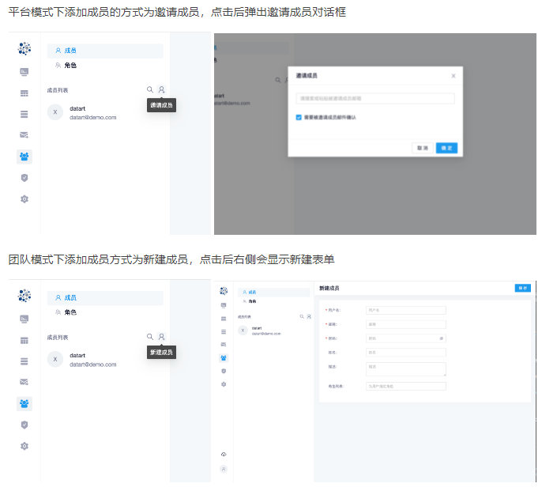The image size is (557, 491).
Task: Click the search icon beside the invite member icon
Action: (150, 90)
